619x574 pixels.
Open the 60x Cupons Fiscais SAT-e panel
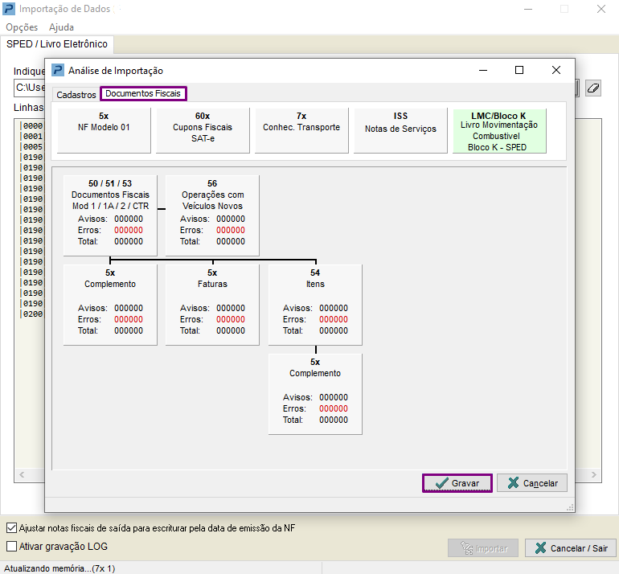pos(203,130)
